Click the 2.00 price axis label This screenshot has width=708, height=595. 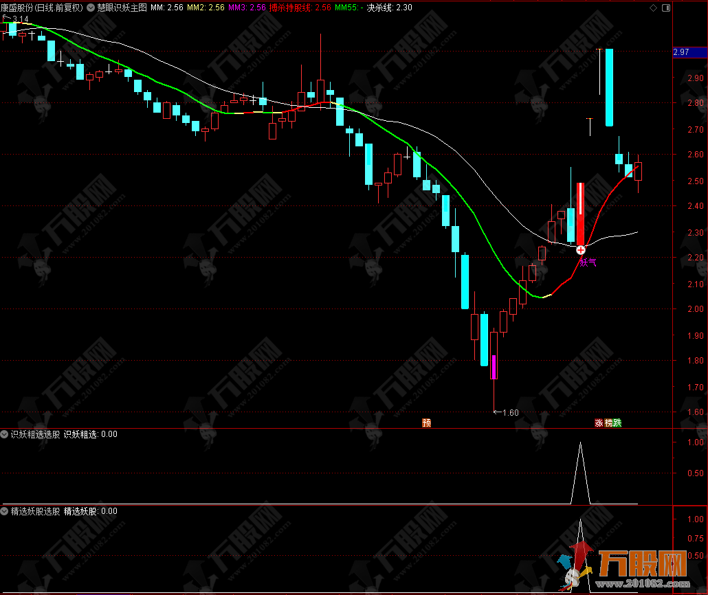point(696,309)
